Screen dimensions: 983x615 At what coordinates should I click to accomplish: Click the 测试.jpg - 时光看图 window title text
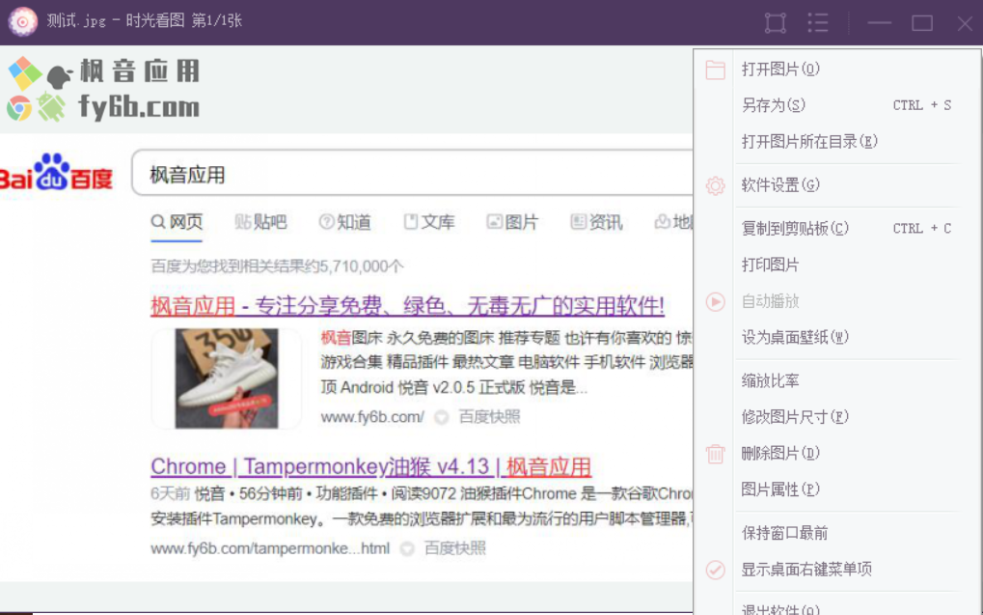pyautogui.click(x=144, y=20)
